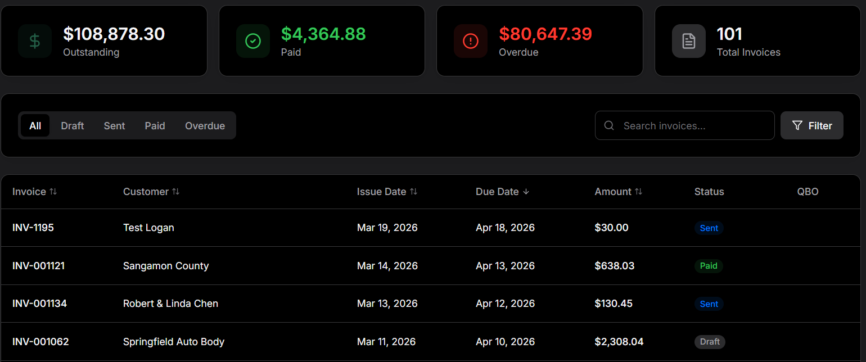Click the green checkmark Paid icon

pos(253,41)
